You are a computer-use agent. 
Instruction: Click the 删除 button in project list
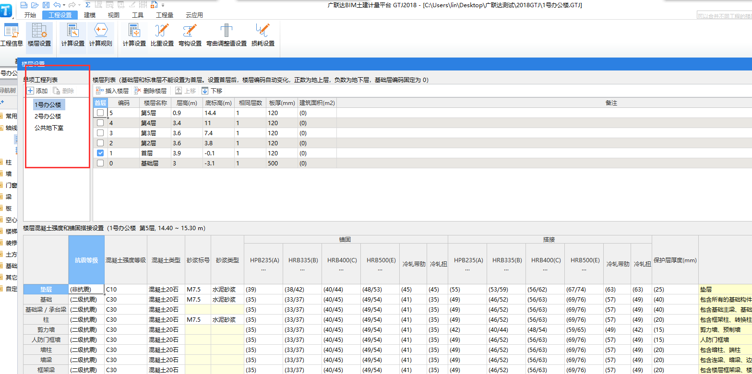[64, 91]
